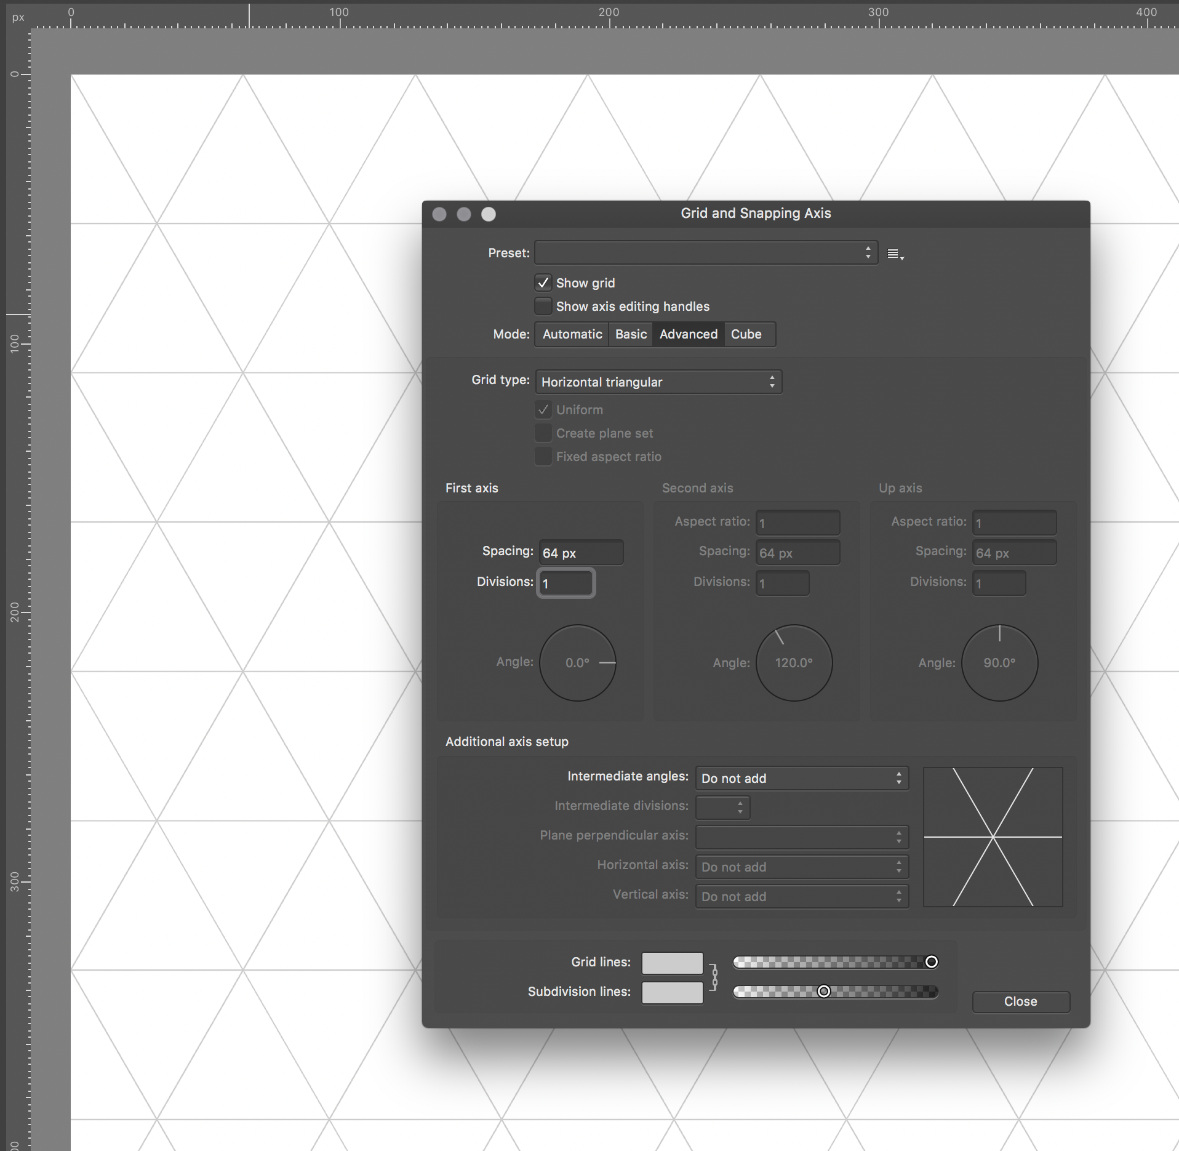Viewport: 1179px width, 1151px height.
Task: Switch to Basic mode
Action: [631, 334]
